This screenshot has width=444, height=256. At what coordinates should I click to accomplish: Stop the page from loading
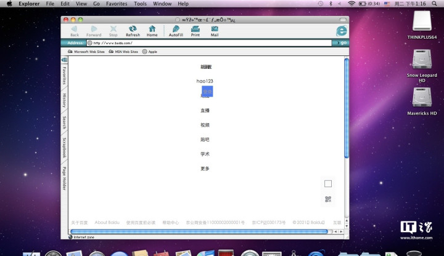pos(113,31)
